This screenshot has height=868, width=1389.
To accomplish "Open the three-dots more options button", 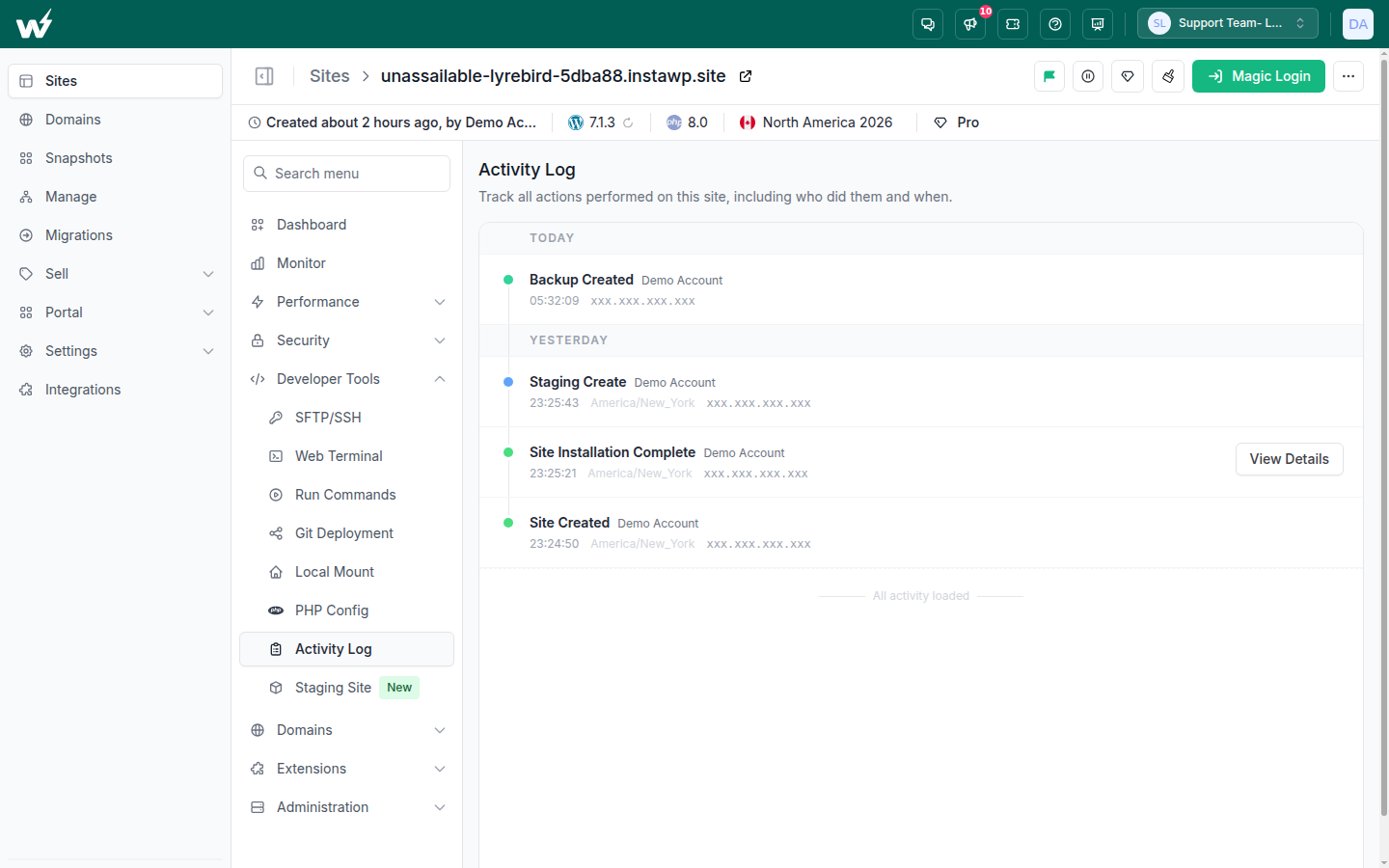I will coord(1348,76).
